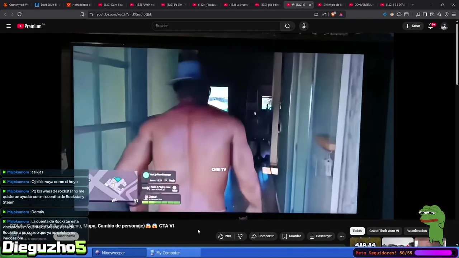Viewport: 459px width, 258px height.
Task: Switch to El templo de la tab
Action: pyautogui.click(x=330, y=5)
